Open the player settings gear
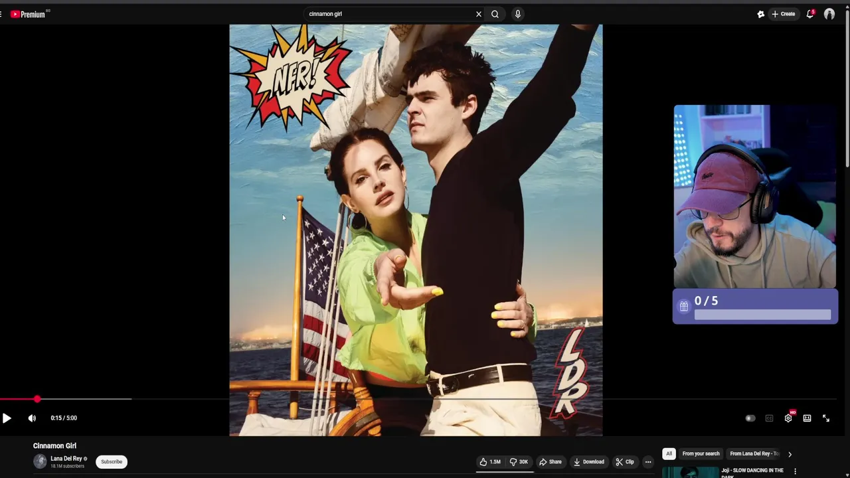Screen dimensions: 850x478 click(x=788, y=418)
